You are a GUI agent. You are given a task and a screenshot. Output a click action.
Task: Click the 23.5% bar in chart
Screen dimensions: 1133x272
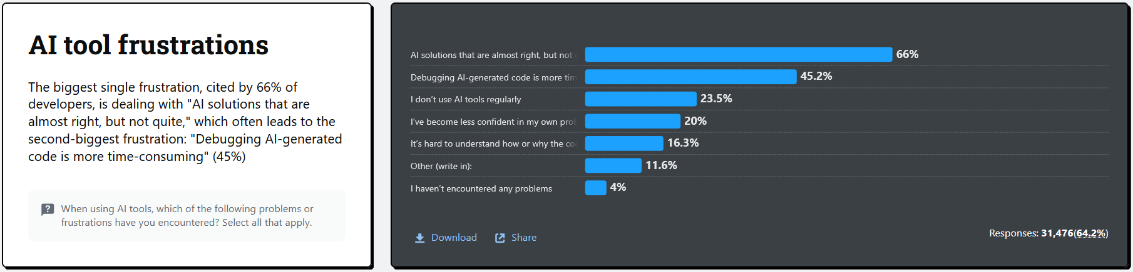pos(640,99)
